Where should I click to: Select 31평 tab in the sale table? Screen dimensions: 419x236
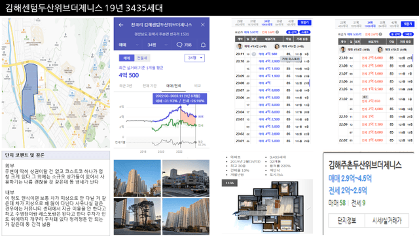coord(253,23)
